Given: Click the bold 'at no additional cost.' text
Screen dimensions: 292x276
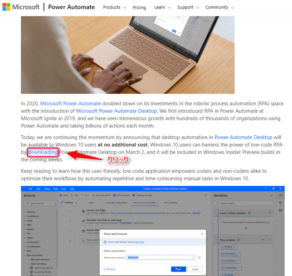Looking at the screenshot, I should 123,144.
